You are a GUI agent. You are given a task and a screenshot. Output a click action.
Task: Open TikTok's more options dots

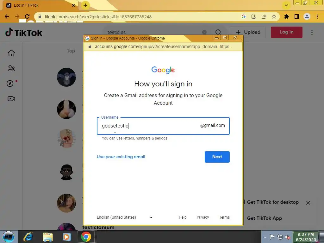(x=312, y=32)
